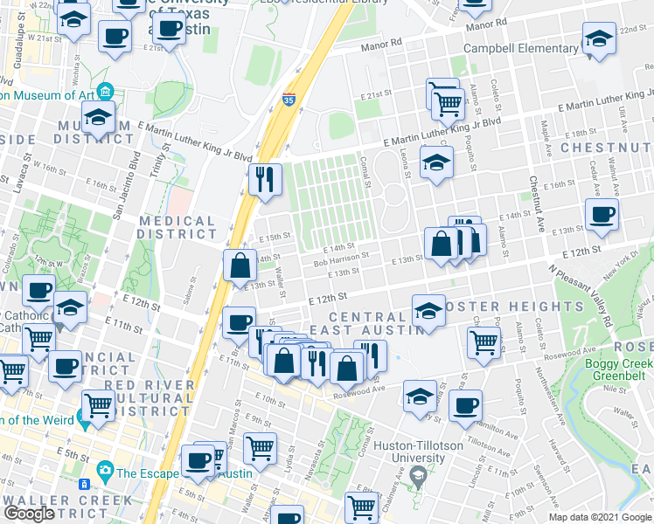654x524 pixels.
Task: Click N Pleasant Valley Rd label
Action: tap(581, 295)
